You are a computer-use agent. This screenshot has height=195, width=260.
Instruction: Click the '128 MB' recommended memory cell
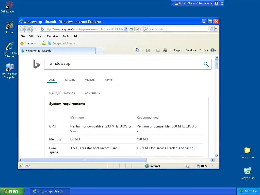click(x=142, y=139)
